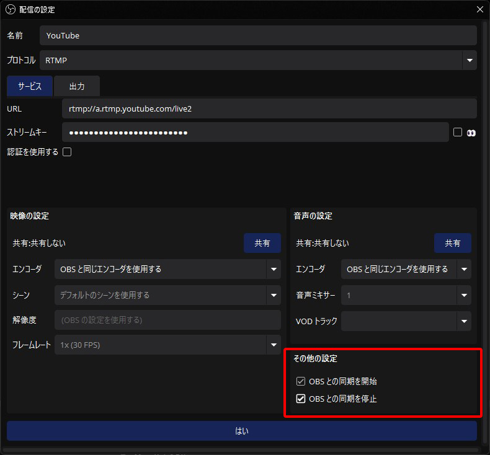Click the 共有:共有しない label under 音声の設定

point(323,243)
